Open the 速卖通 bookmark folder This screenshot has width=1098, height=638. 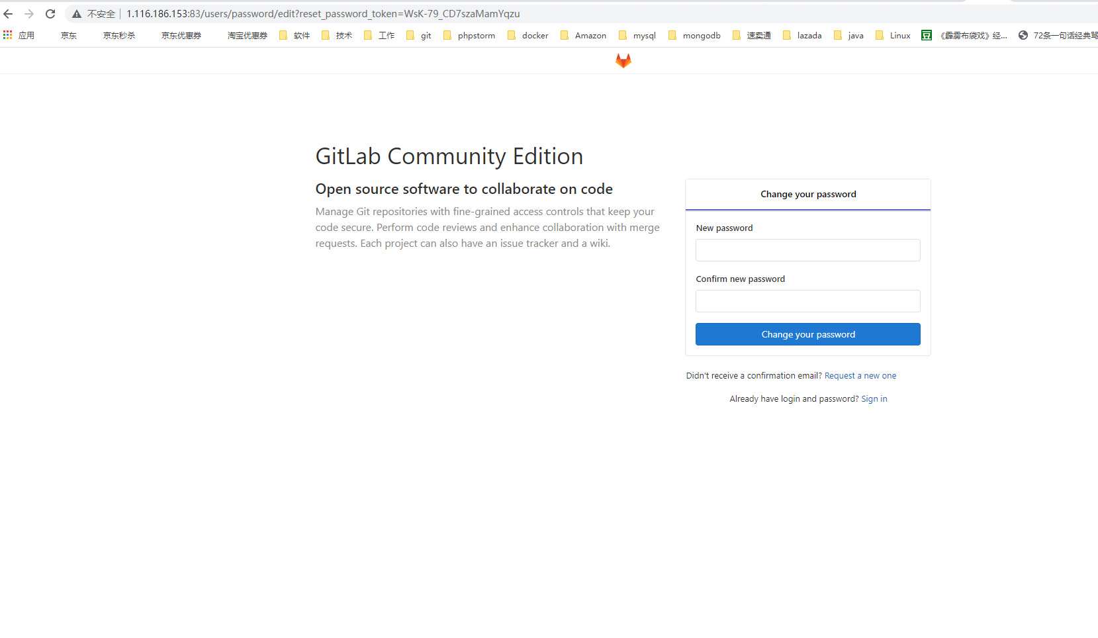(x=752, y=36)
